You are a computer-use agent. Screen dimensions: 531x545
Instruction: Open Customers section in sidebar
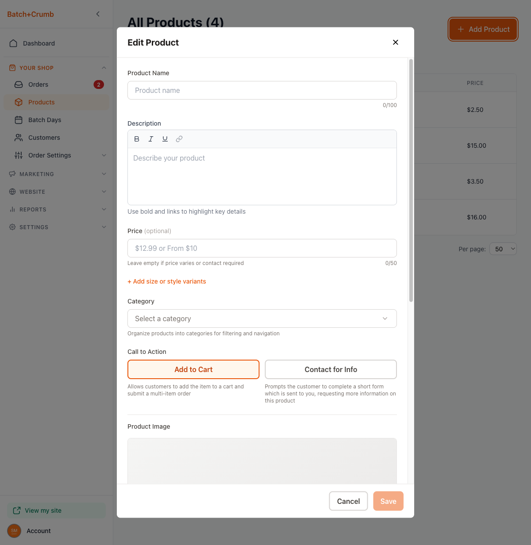(x=44, y=138)
